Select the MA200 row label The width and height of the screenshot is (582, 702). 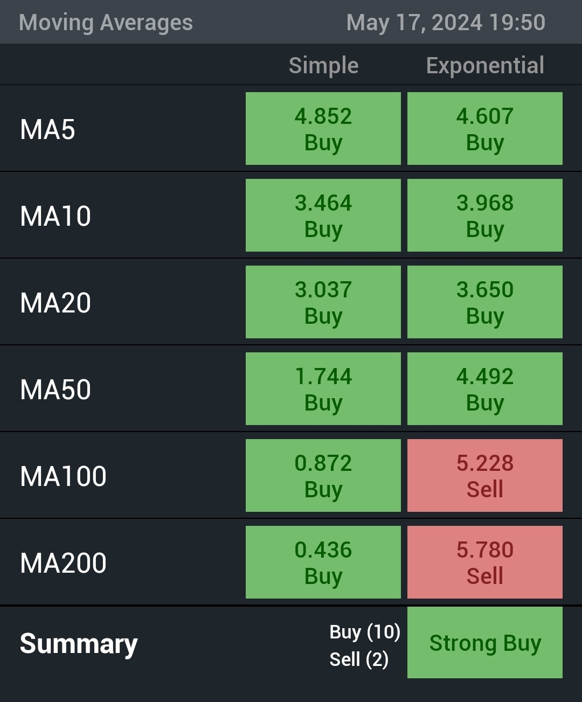[63, 563]
